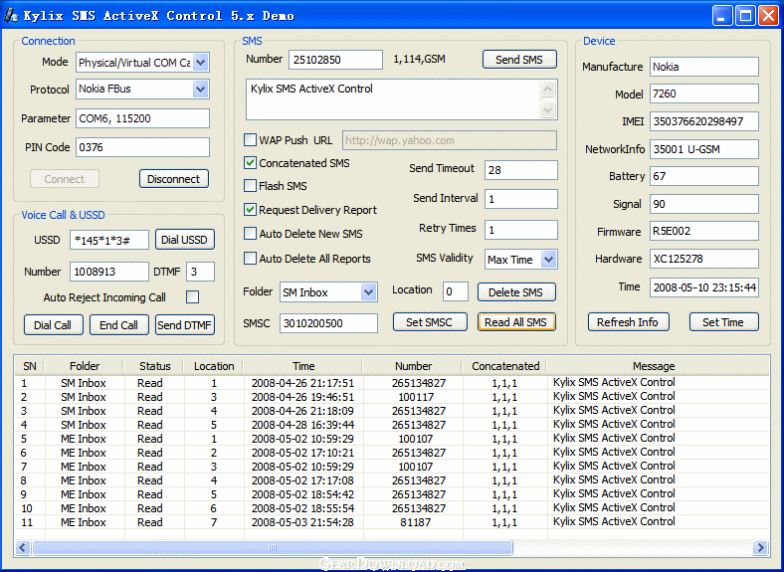Click the SMSC number field
This screenshot has height=572, width=784.
click(328, 323)
